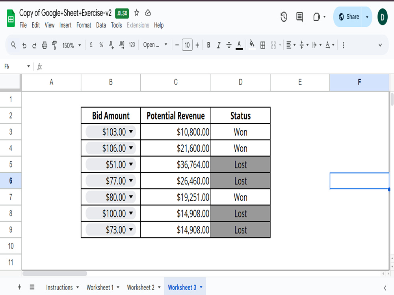Collapse the menus with the chevron

[380, 45]
